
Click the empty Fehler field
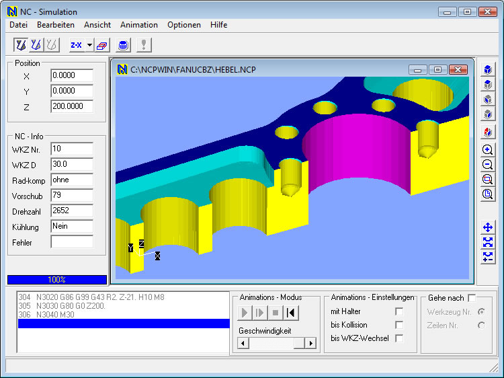[72, 241]
